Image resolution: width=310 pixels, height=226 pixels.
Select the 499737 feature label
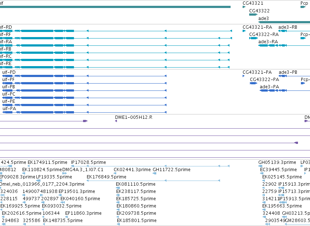[x=31, y=199]
